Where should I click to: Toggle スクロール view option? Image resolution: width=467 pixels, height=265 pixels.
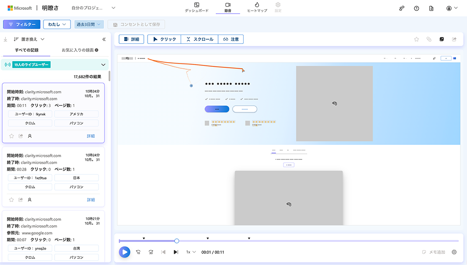tap(199, 39)
